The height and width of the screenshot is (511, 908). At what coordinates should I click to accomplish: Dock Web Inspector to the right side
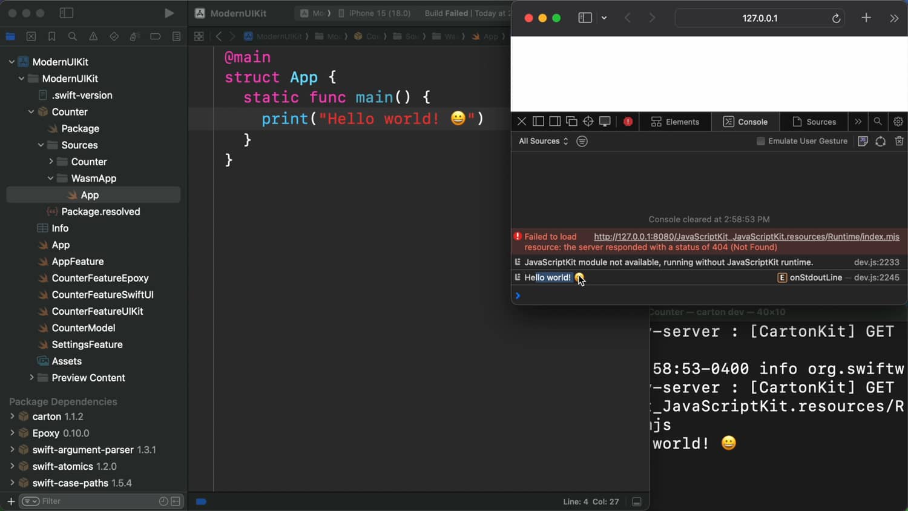[x=554, y=122]
